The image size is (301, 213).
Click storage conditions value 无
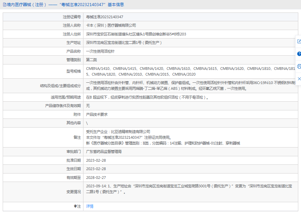tap(88, 106)
